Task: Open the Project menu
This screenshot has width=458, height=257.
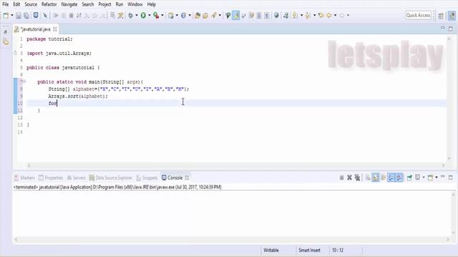Action: point(104,4)
